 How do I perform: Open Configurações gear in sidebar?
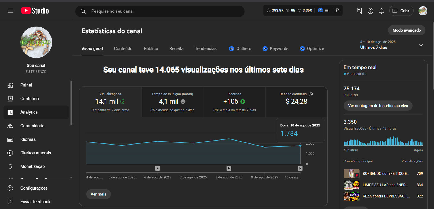(x=36, y=188)
